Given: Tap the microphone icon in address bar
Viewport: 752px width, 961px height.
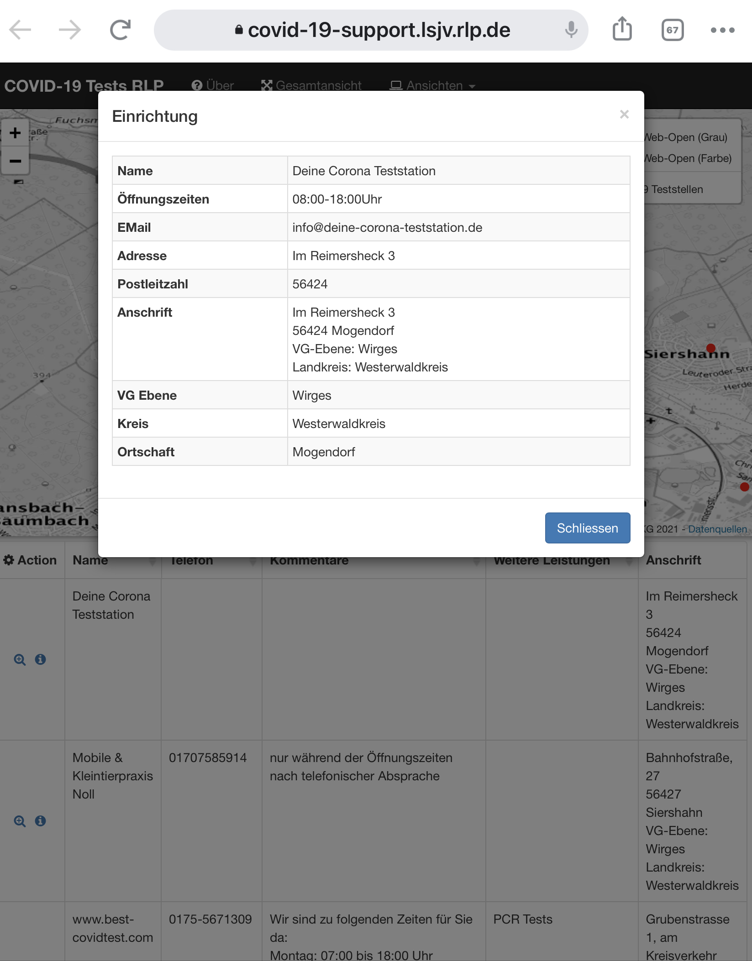Looking at the screenshot, I should tap(571, 30).
